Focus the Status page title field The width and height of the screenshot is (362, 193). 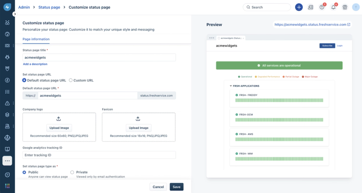[x=99, y=57]
